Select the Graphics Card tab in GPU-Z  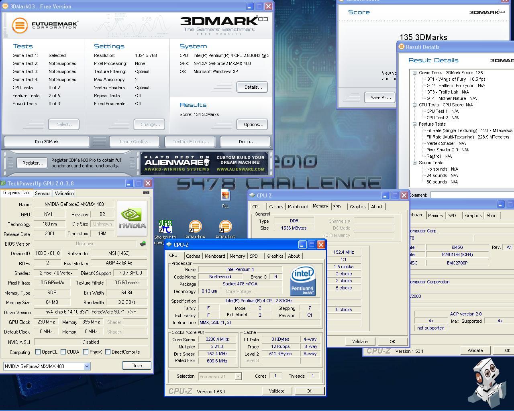(x=17, y=193)
